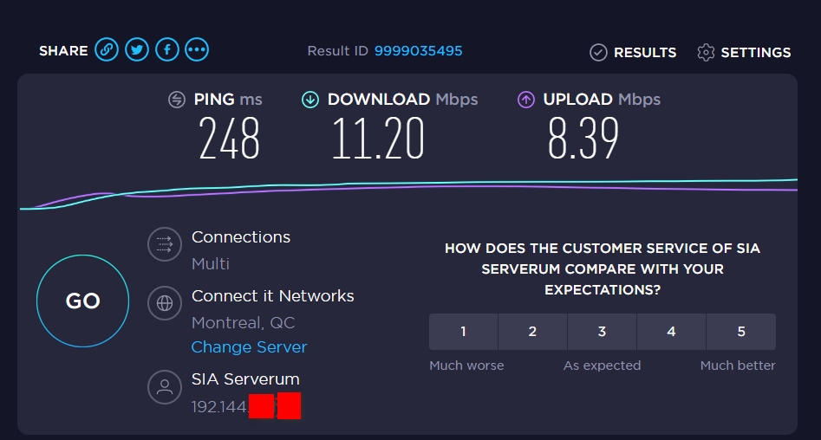The width and height of the screenshot is (821, 440).
Task: Click the Results checkmark icon
Action: pyautogui.click(x=598, y=53)
